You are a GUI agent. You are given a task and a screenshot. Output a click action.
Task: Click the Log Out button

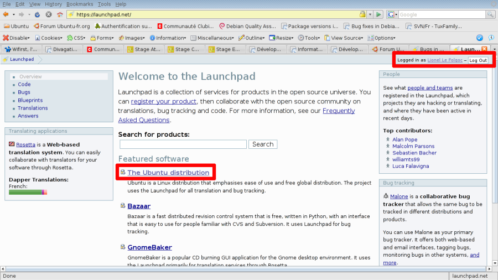pyautogui.click(x=478, y=60)
